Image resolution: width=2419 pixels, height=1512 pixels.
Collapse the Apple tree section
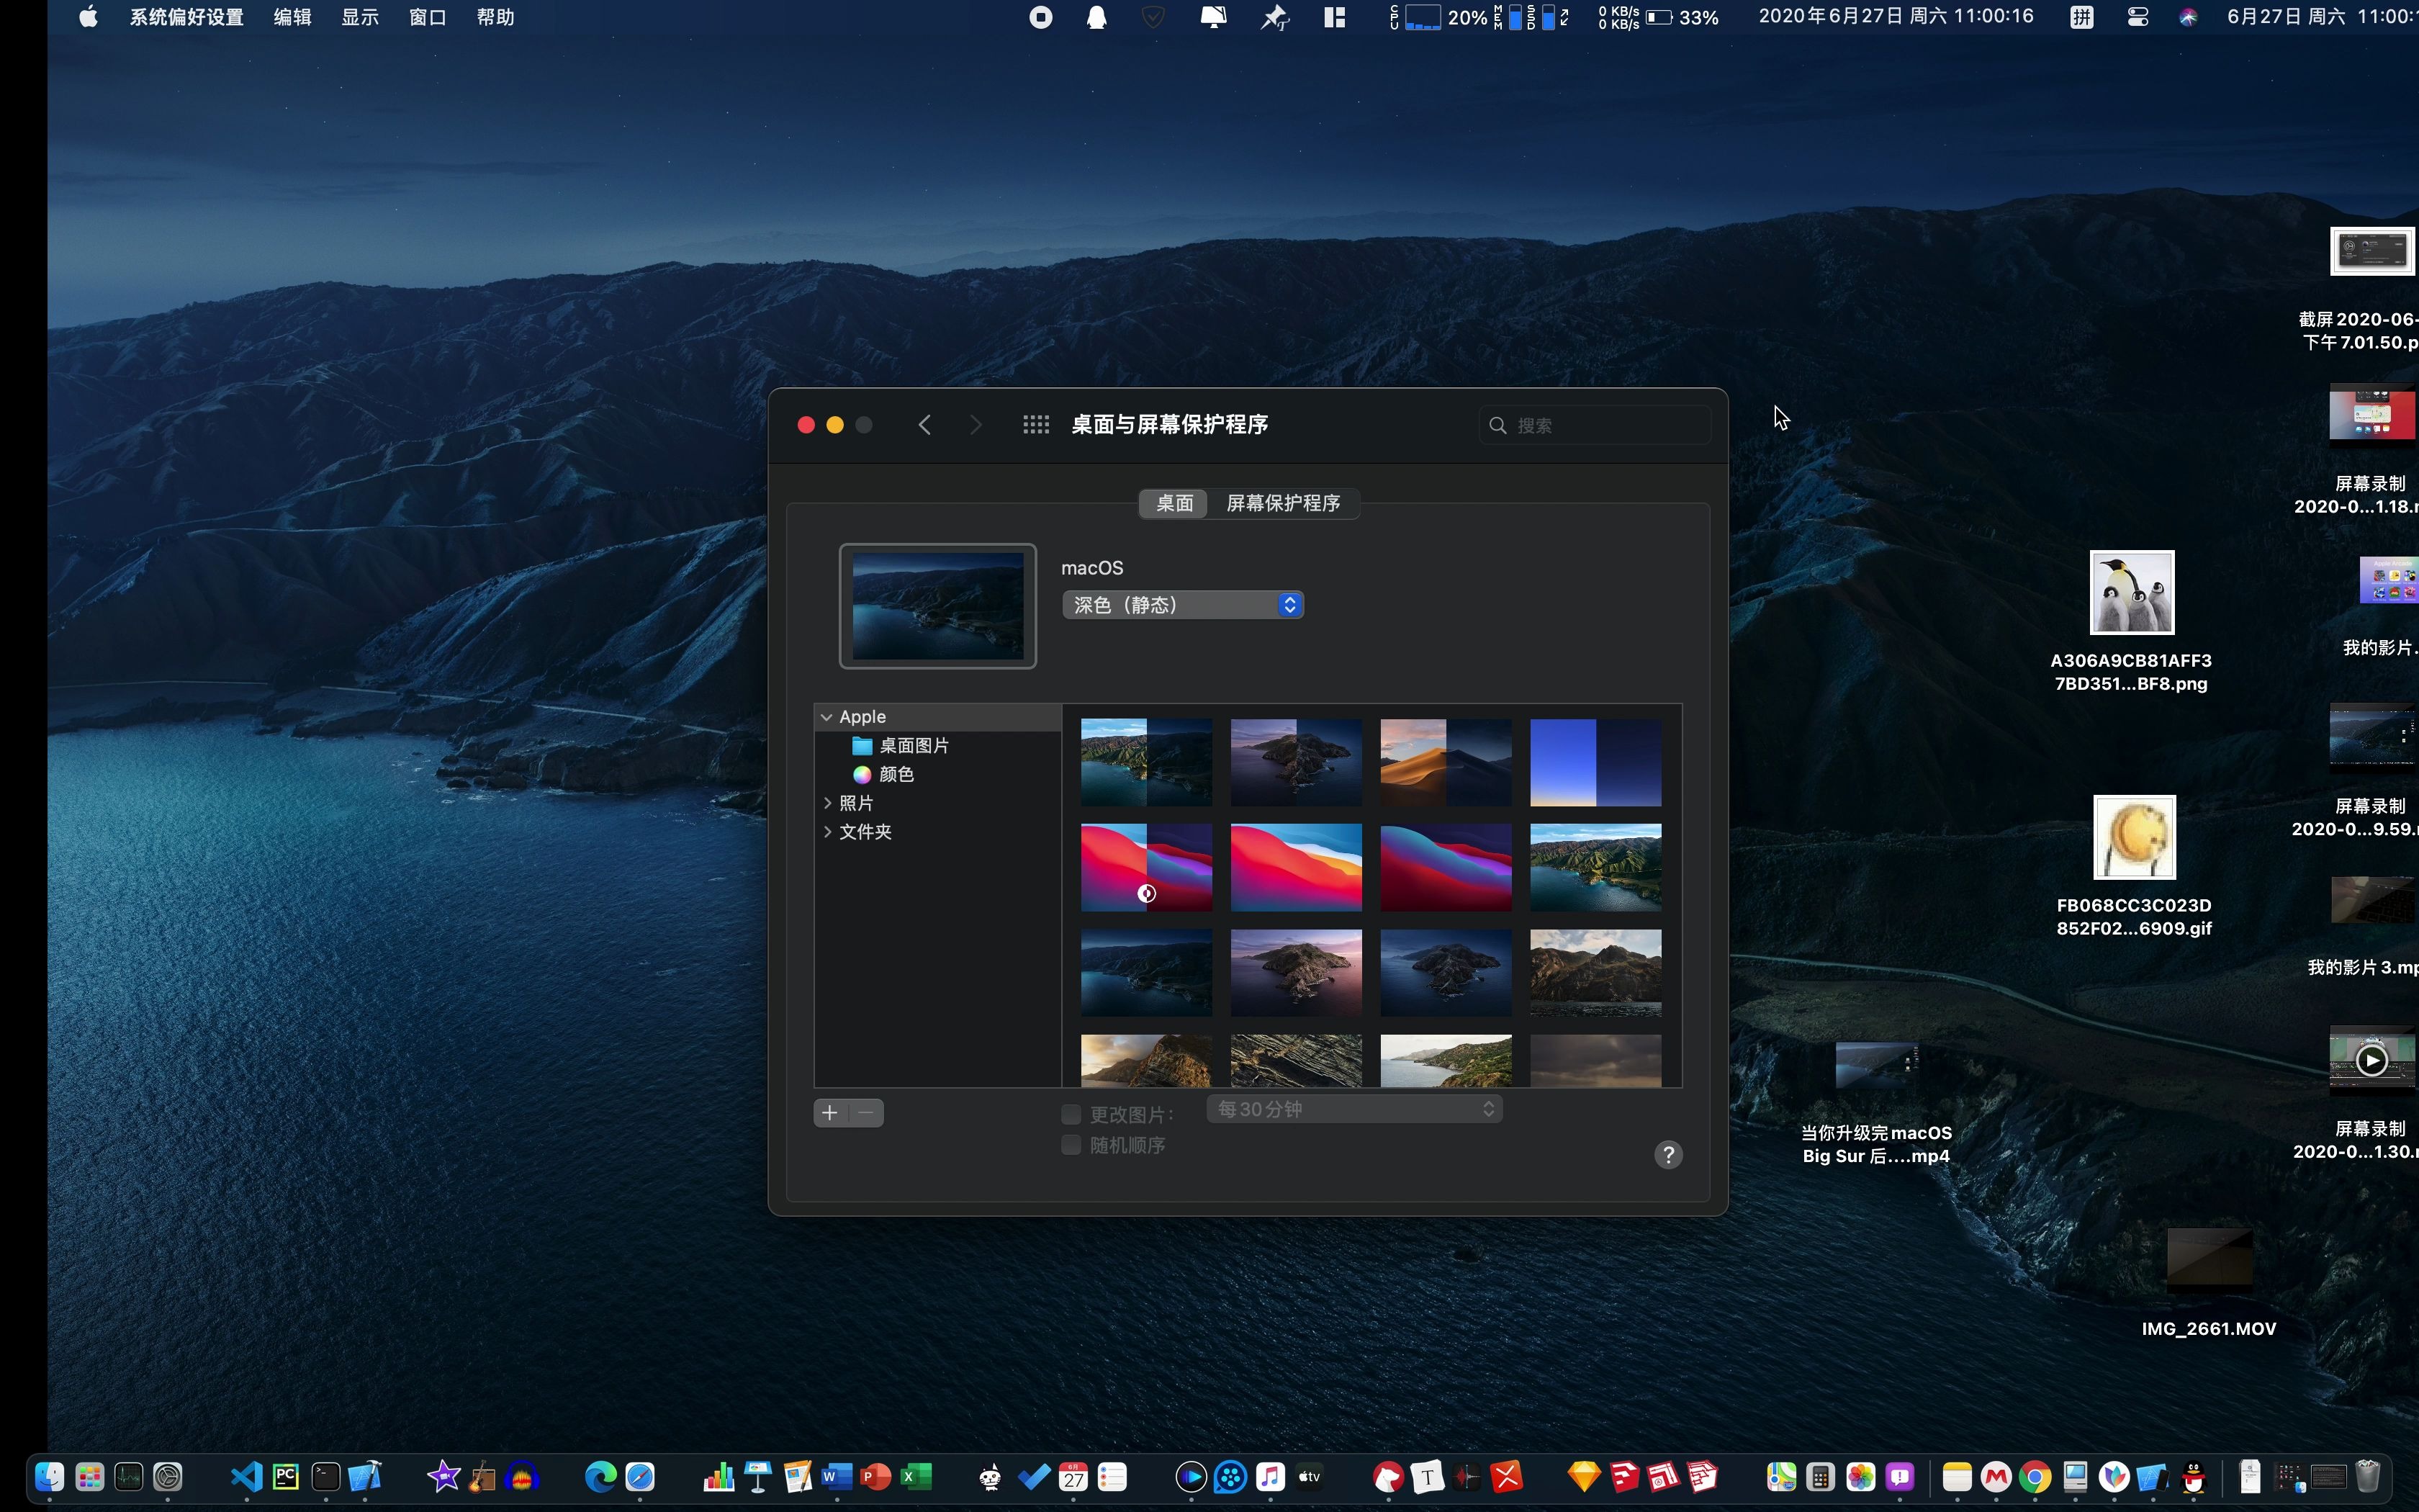pos(826,717)
